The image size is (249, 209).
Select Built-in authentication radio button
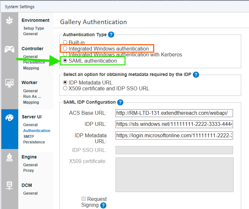coord(65,42)
